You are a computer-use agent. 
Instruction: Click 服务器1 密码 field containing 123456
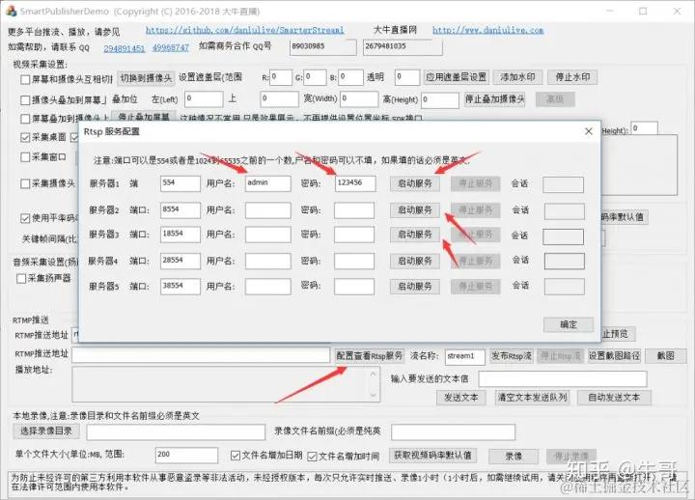(355, 183)
